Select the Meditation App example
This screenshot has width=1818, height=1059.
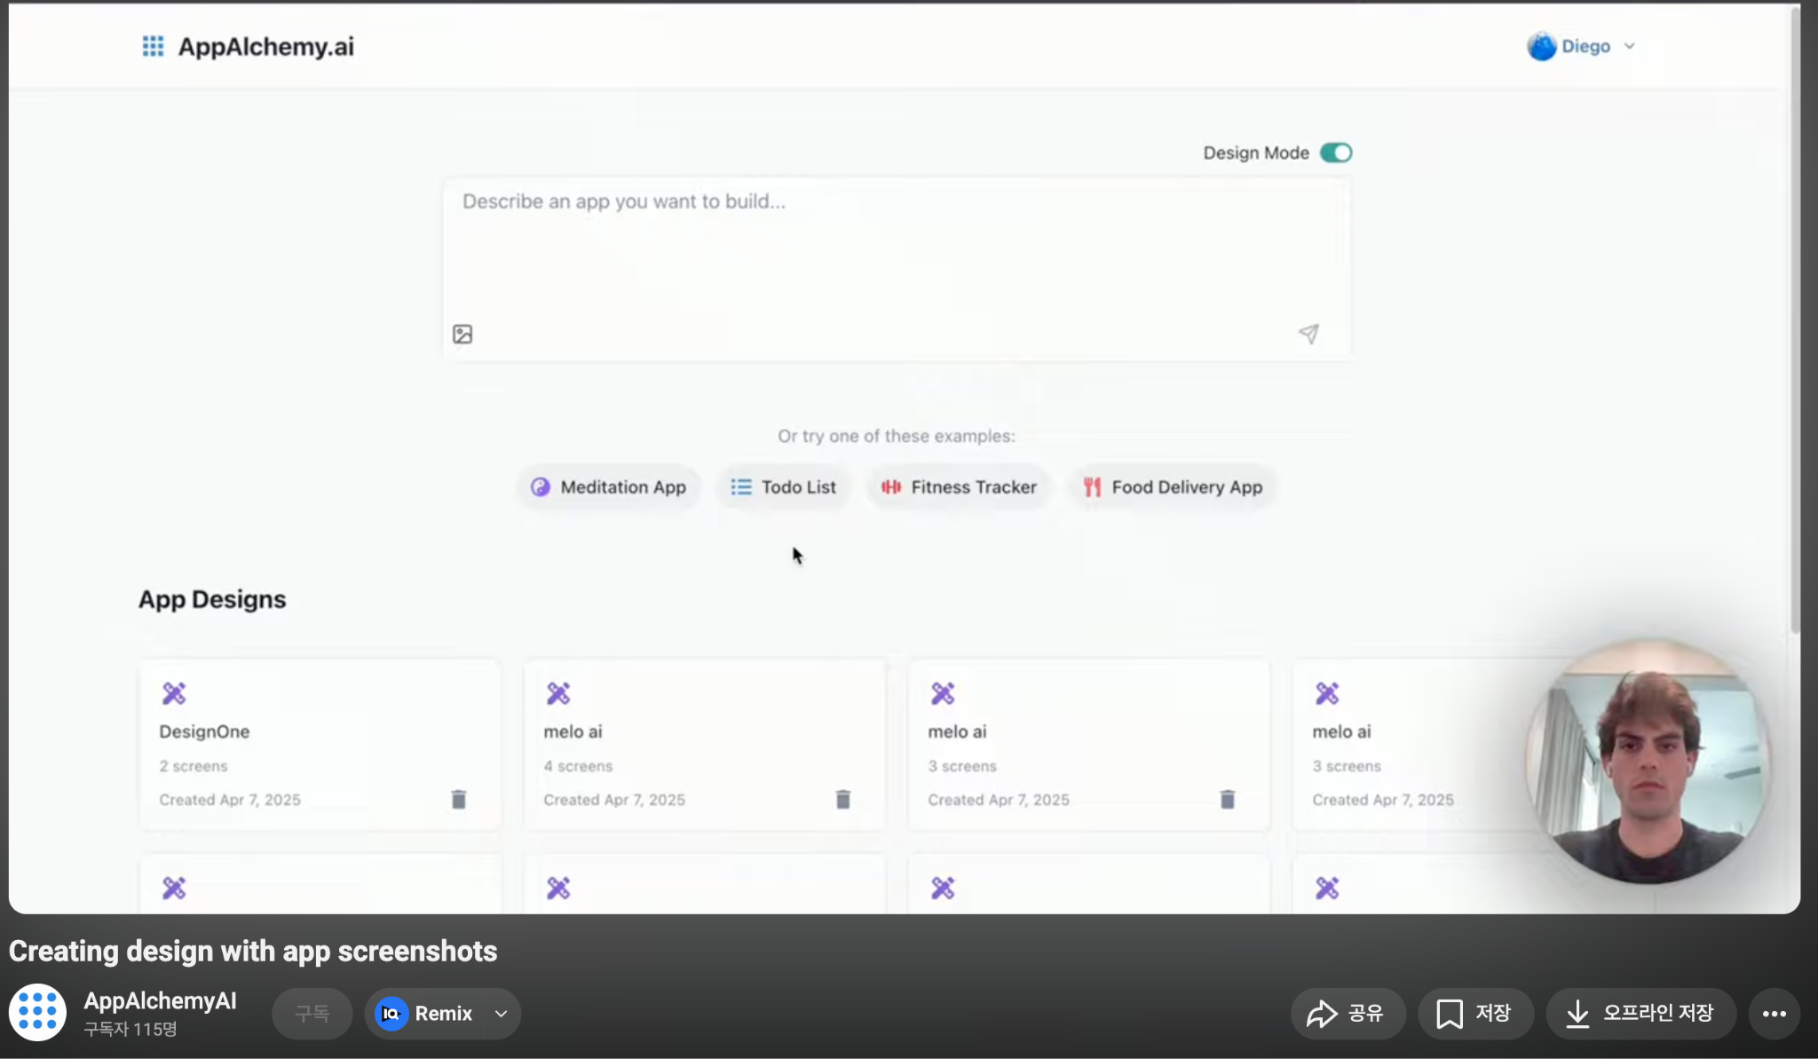609,486
